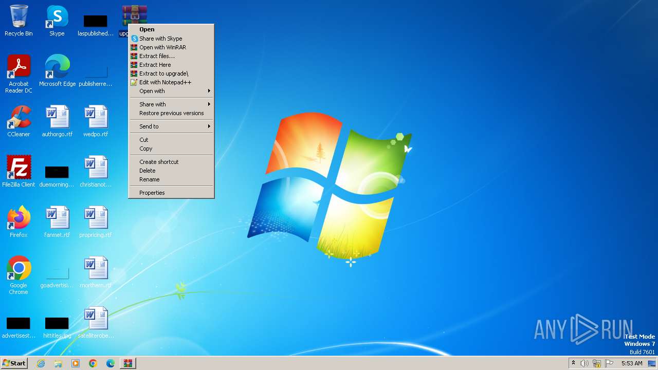Expand the Open with submenu

(x=171, y=91)
